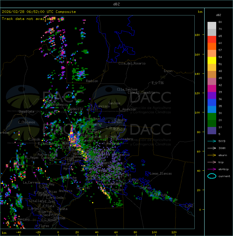Click the 'Zapata' place label
Viewport: 233px width, 236px height.
coord(62,209)
